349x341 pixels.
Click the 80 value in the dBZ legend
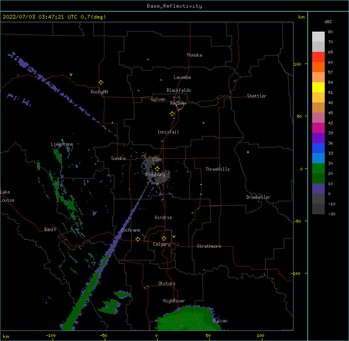[x=330, y=32]
